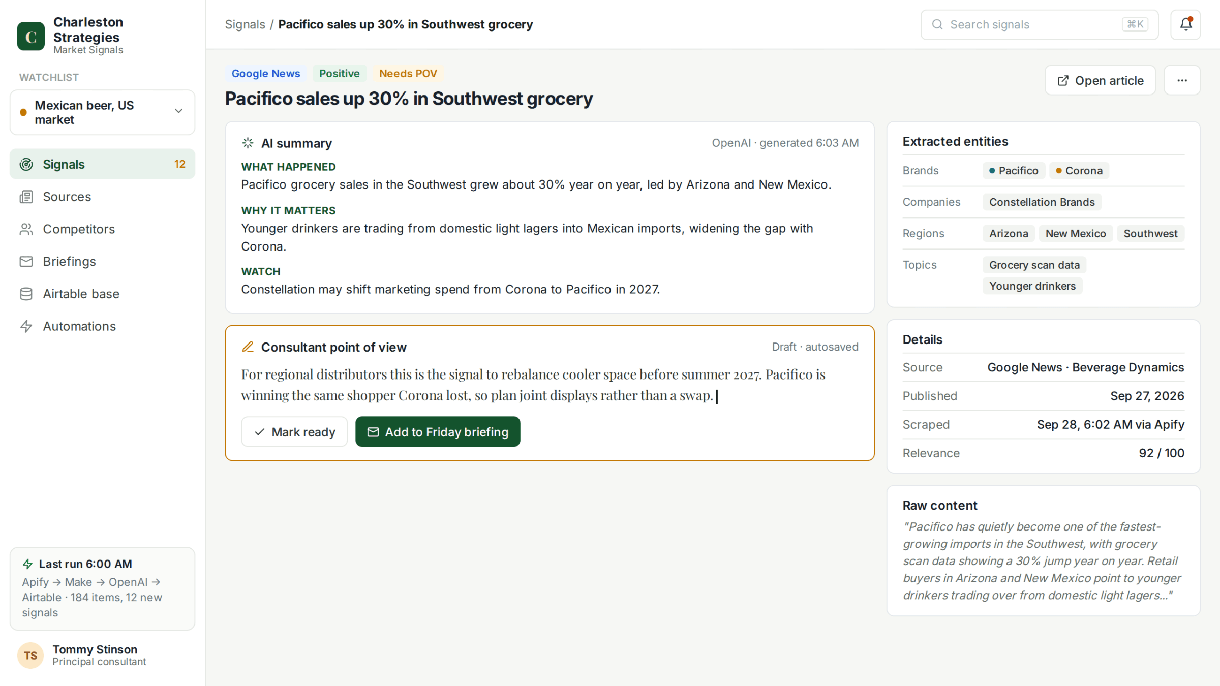Viewport: 1220px width, 686px height.
Task: Click the Consultant point of view pencil icon
Action: pos(248,347)
